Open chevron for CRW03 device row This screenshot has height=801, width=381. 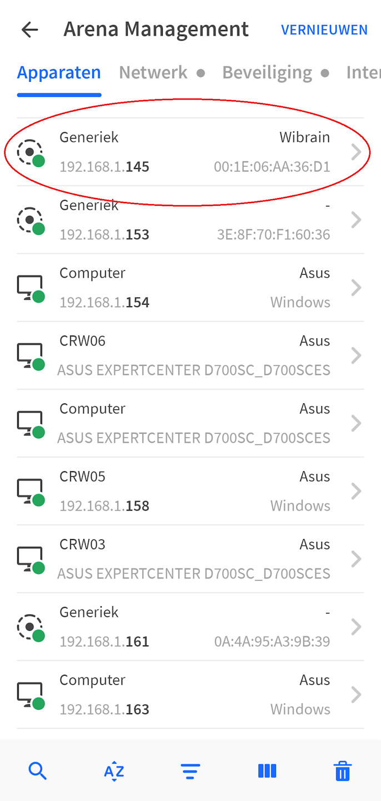(356, 559)
